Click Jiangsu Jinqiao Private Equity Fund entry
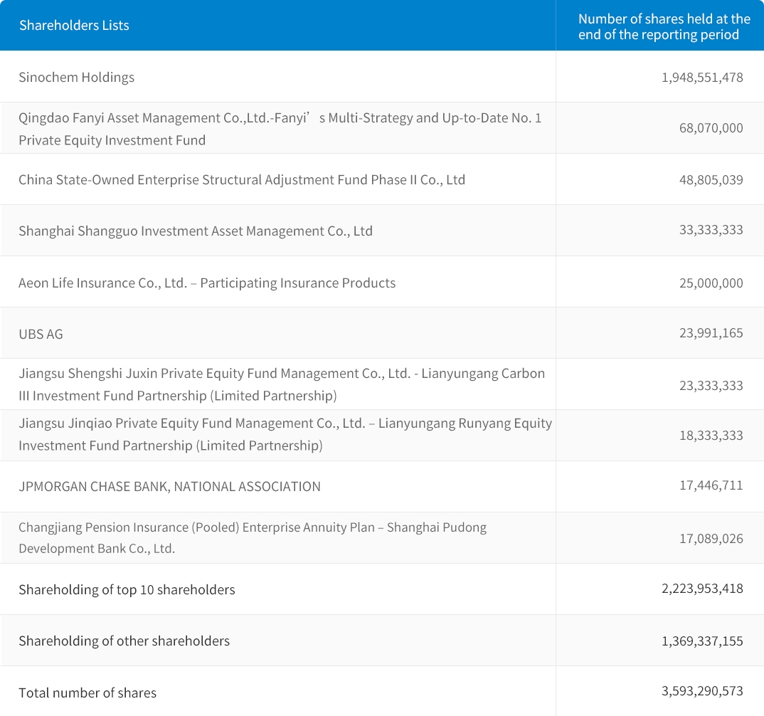 285,434
